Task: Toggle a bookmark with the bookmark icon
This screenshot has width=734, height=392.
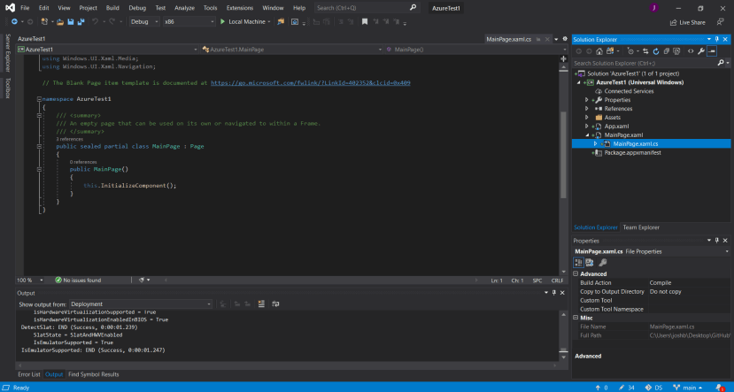Action: coord(365,21)
